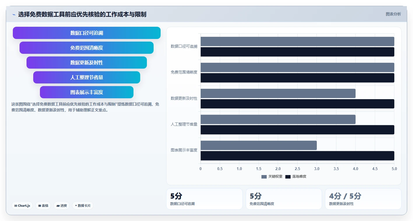The image size is (413, 221).
Task: Click the 进度 tag chip
Action: pyautogui.click(x=61, y=206)
